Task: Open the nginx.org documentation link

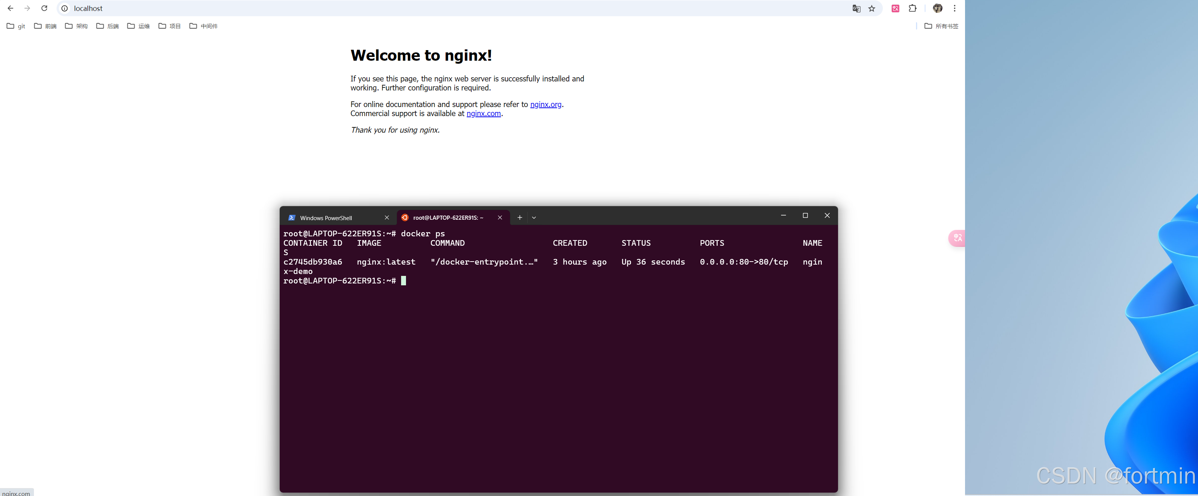Action: tap(545, 105)
